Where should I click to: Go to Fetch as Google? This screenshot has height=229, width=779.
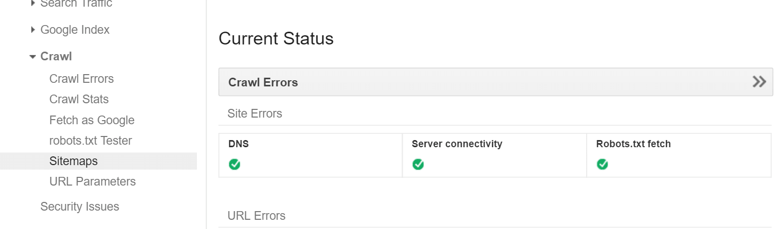point(92,120)
